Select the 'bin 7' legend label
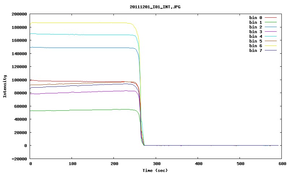The image size is (289, 173). click(256, 50)
